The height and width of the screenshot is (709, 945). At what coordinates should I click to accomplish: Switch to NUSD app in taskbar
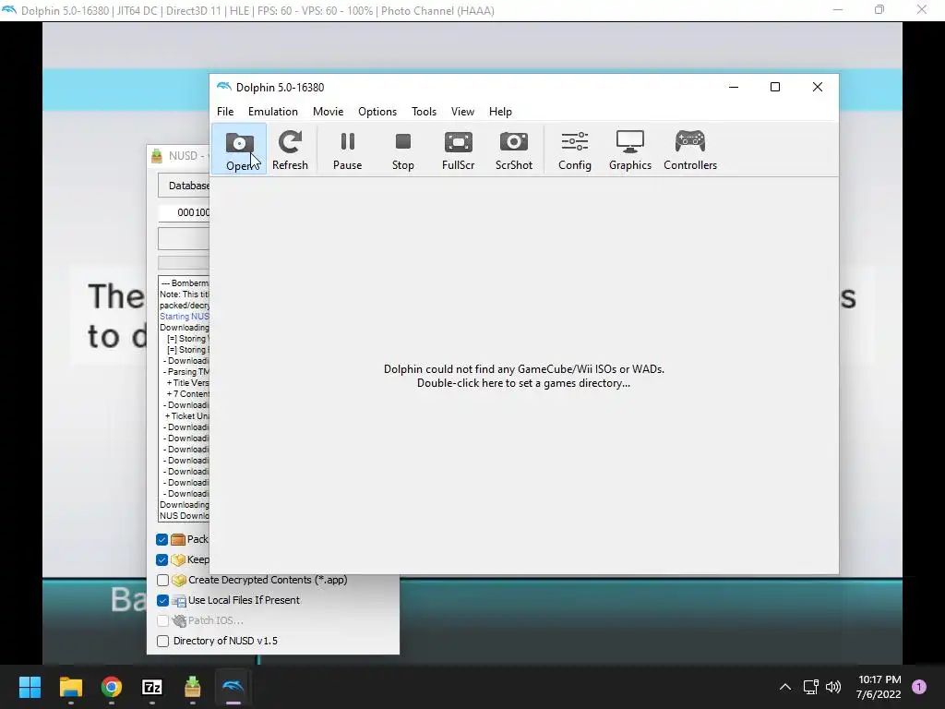pos(192,687)
